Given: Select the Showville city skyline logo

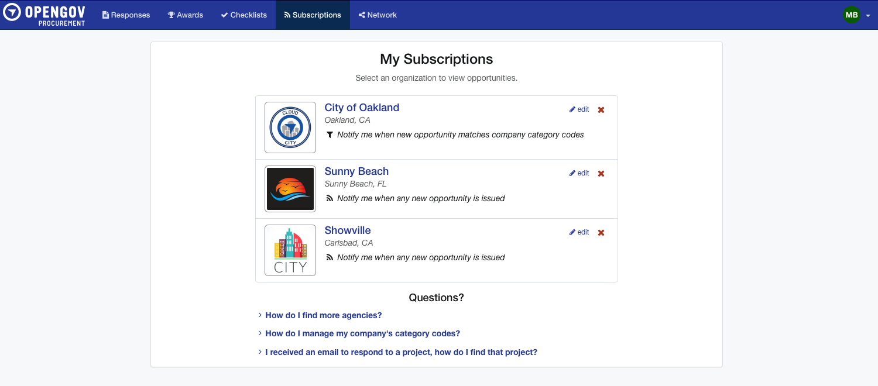Looking at the screenshot, I should pos(290,250).
